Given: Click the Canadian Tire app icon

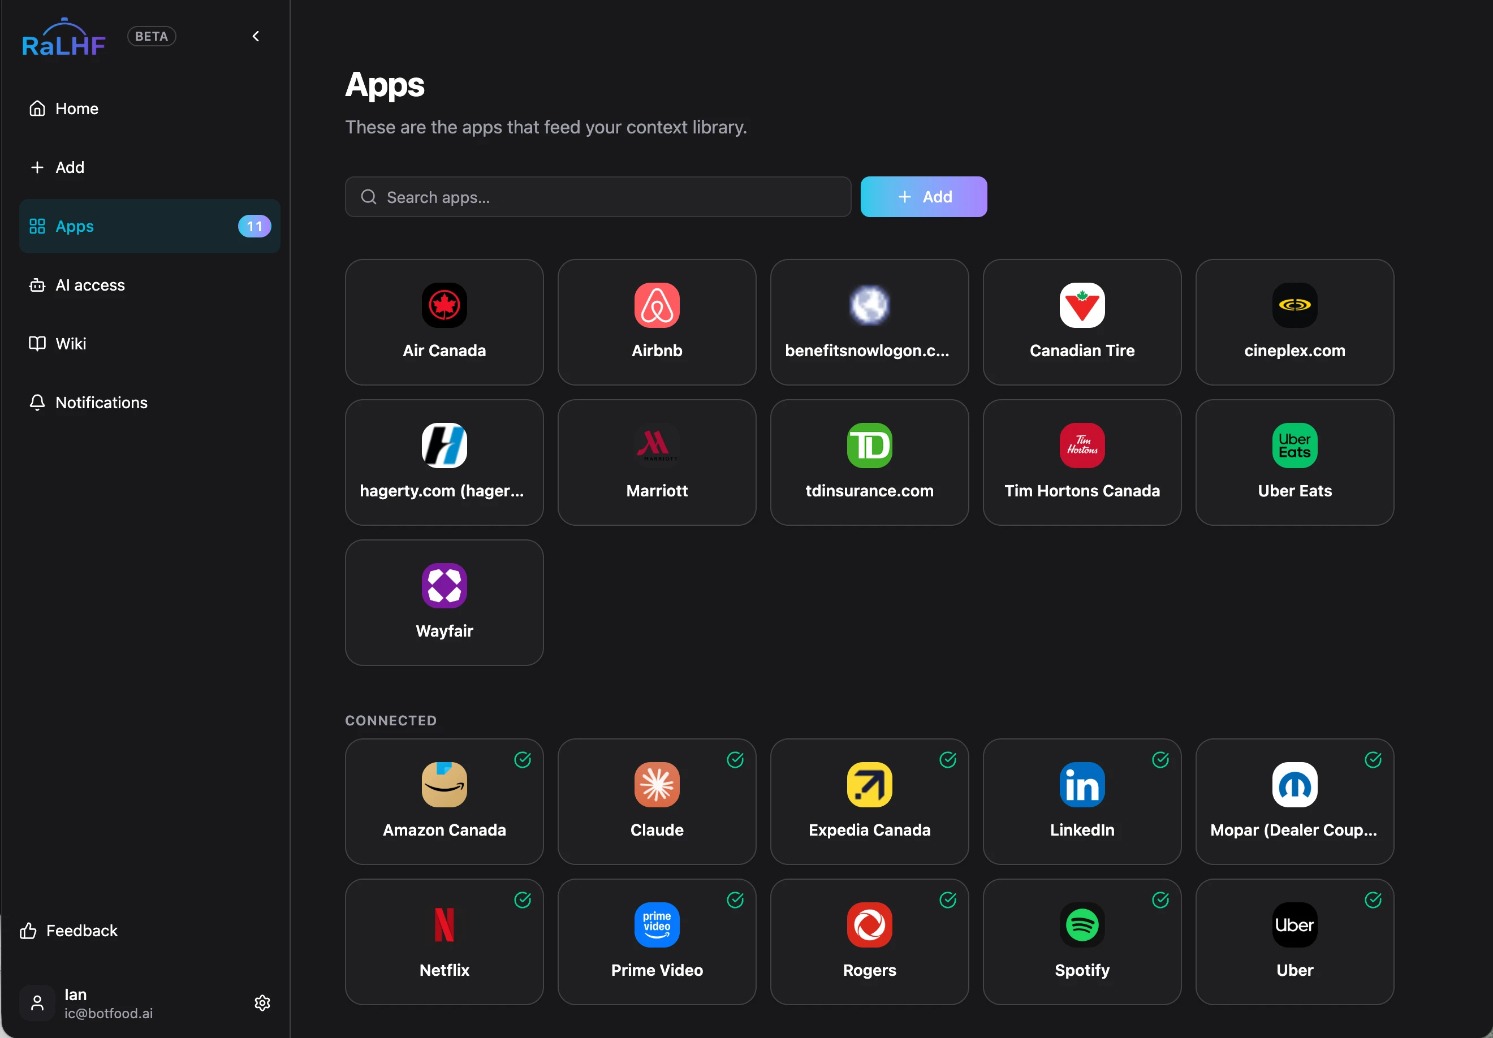Looking at the screenshot, I should 1082,305.
